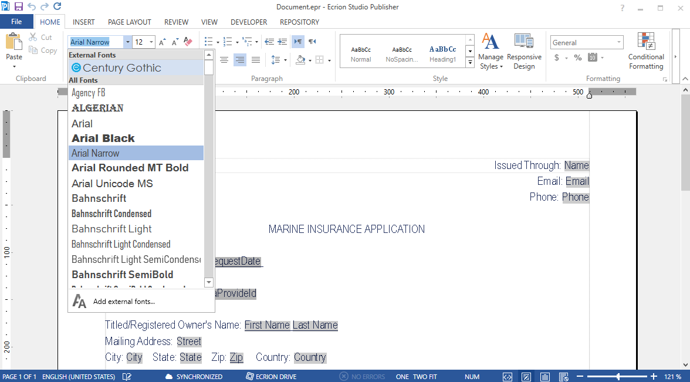Open the font size dropdown
The height and width of the screenshot is (382, 690).
(150, 42)
